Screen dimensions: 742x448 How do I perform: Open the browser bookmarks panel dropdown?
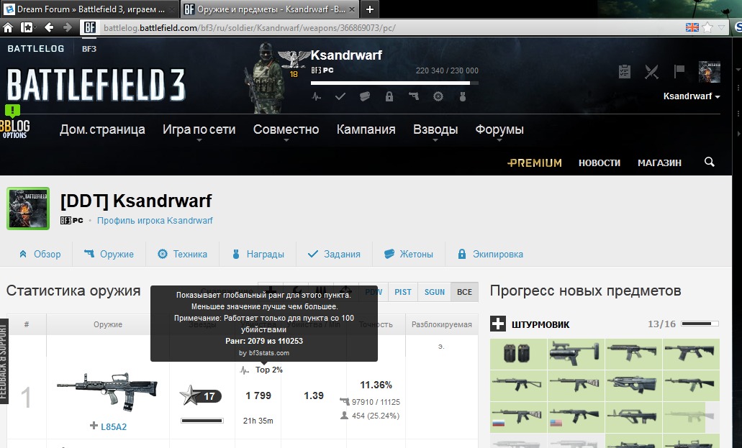28,27
